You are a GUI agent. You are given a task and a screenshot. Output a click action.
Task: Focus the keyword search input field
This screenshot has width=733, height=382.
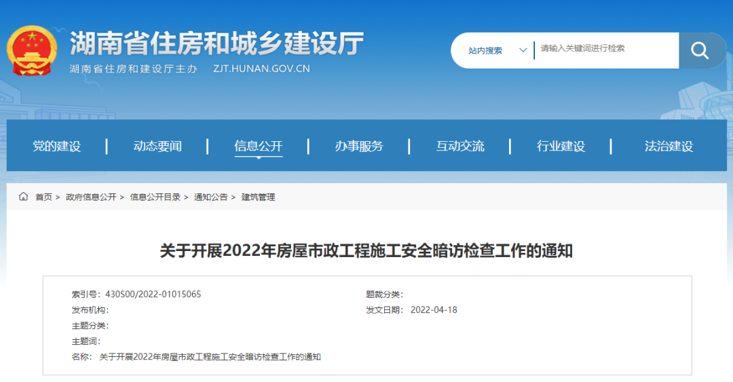coord(605,49)
